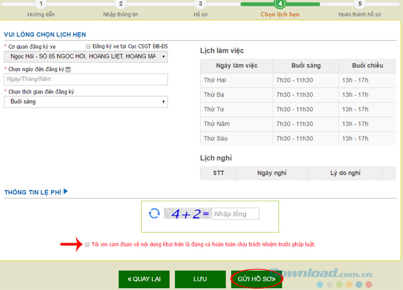Click the captcha image showing 4+2
This screenshot has width=403, height=290.
(188, 214)
